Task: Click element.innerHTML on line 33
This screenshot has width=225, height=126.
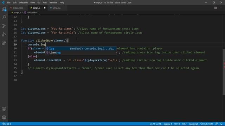Action: (48, 60)
